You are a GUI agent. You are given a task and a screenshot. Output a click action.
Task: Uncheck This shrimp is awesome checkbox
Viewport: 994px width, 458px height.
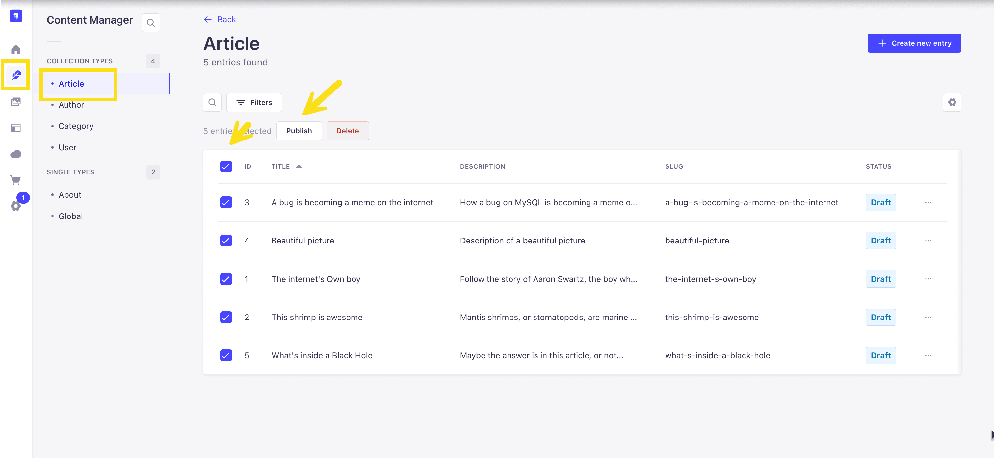(226, 317)
